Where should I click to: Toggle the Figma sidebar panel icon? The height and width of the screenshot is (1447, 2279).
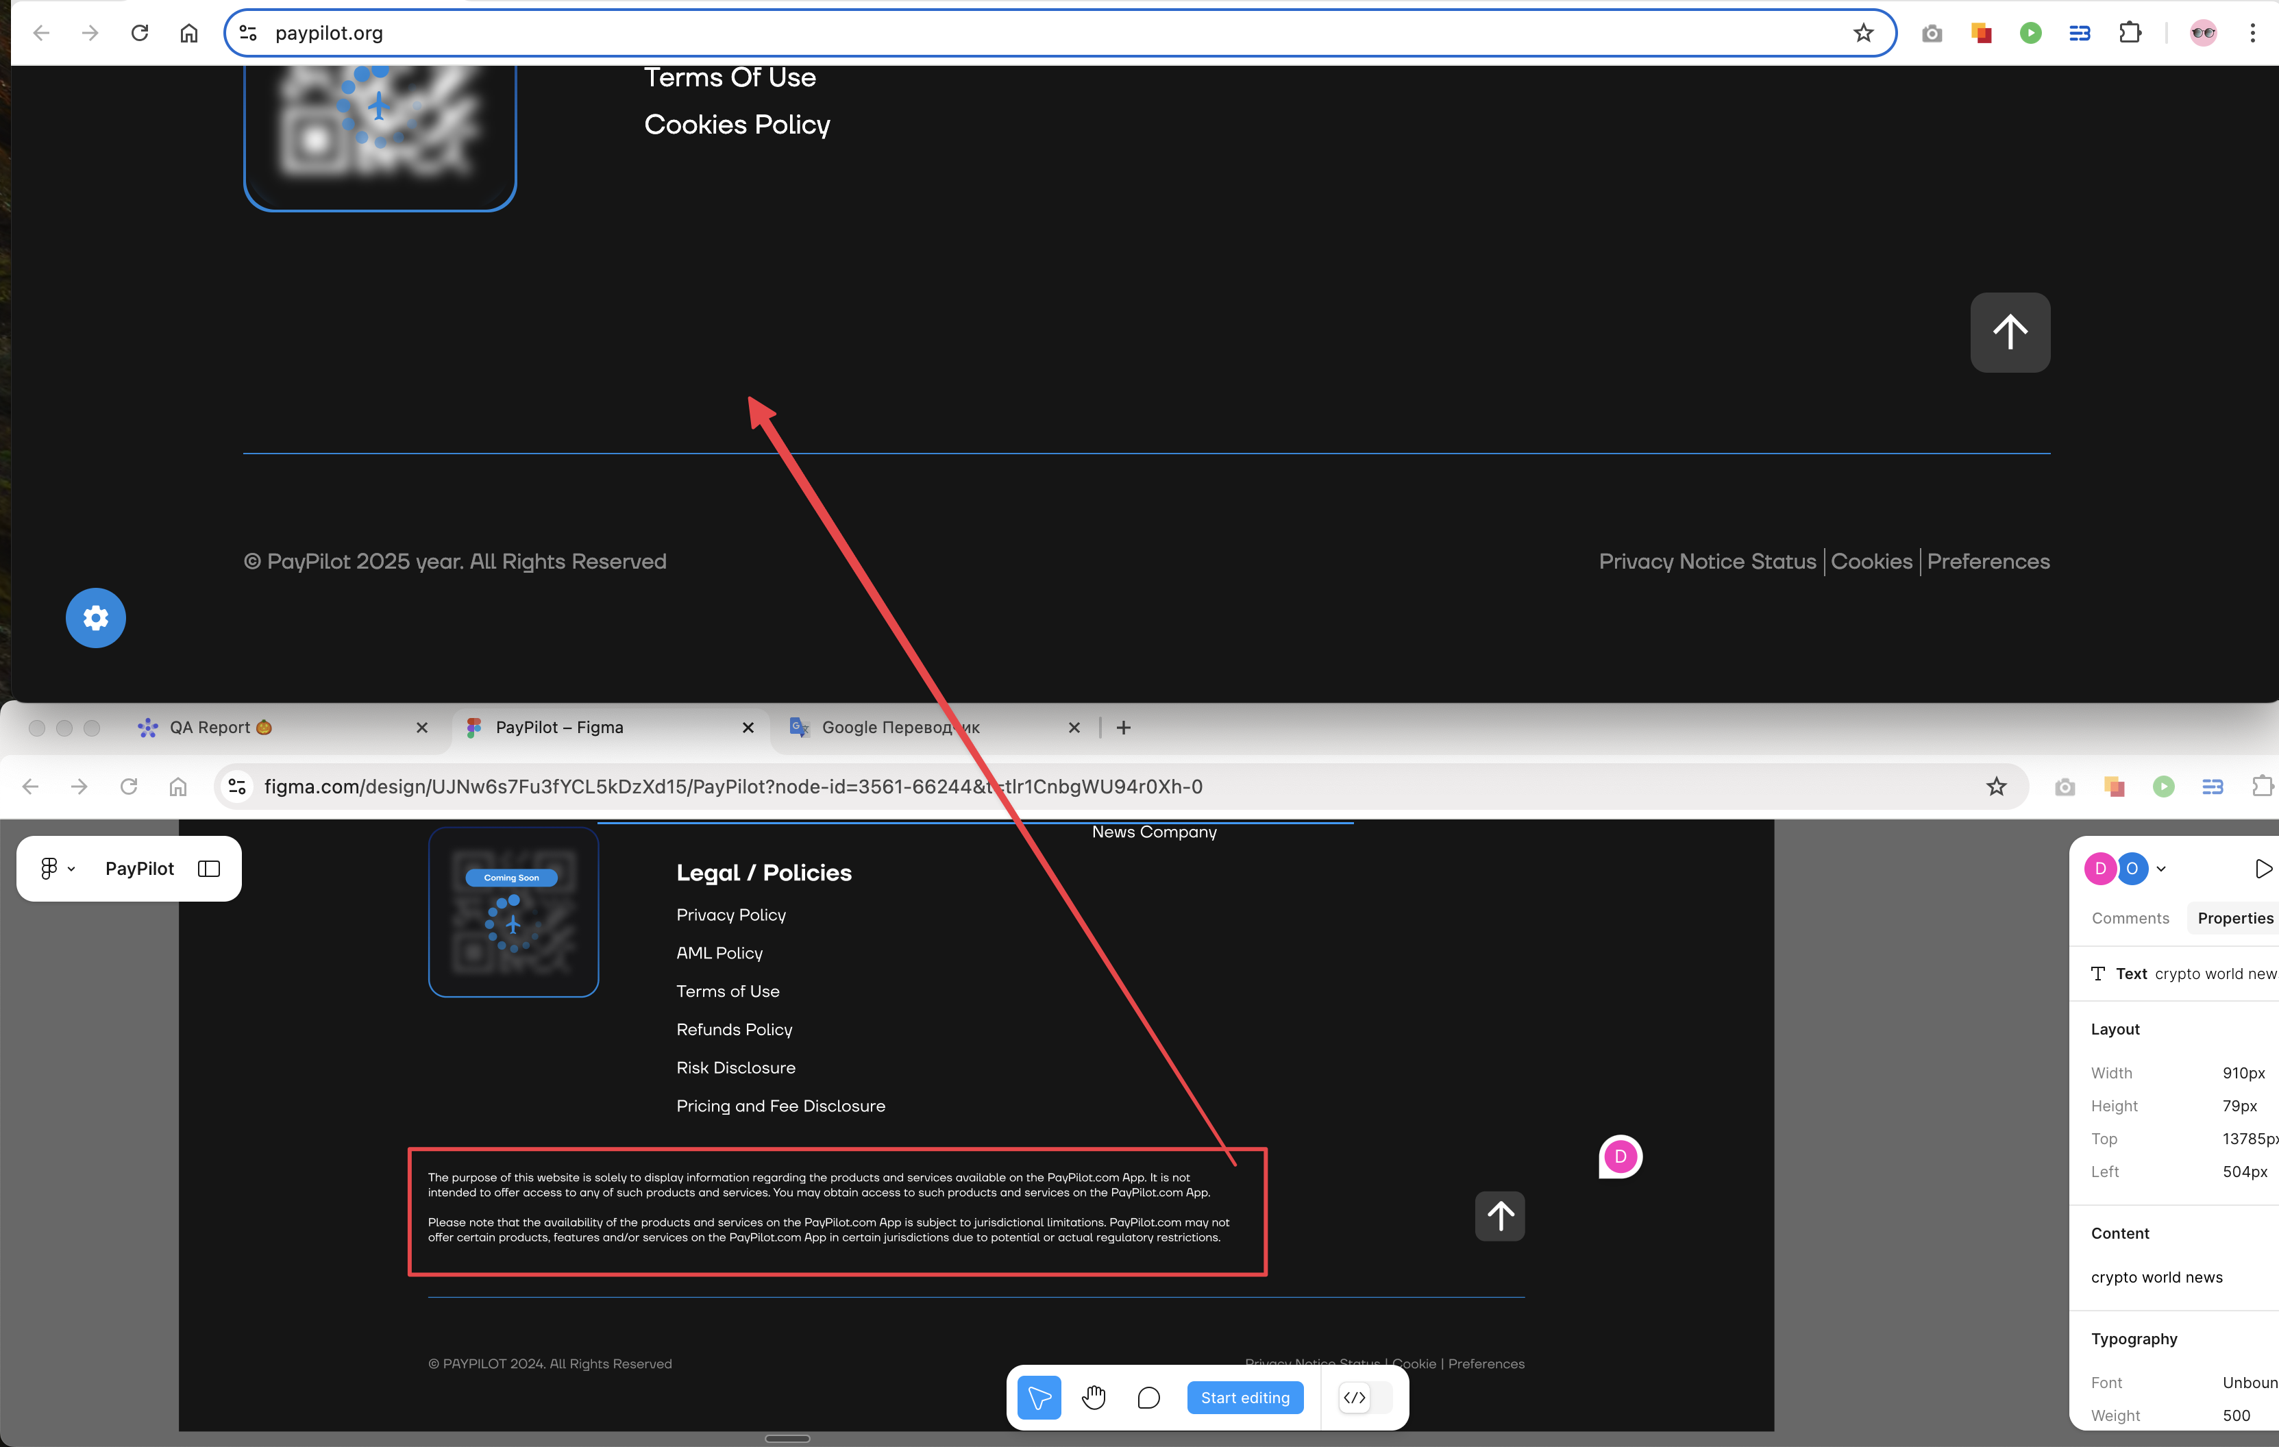point(209,869)
